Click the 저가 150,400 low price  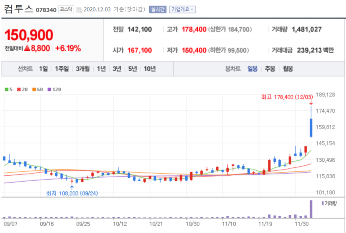coord(194,50)
